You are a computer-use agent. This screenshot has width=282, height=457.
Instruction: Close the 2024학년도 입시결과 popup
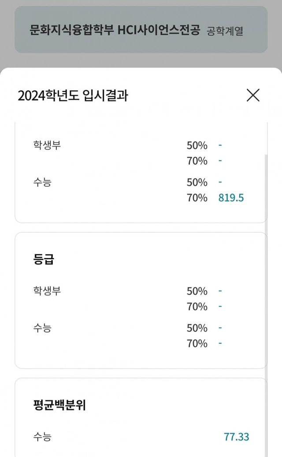click(253, 95)
